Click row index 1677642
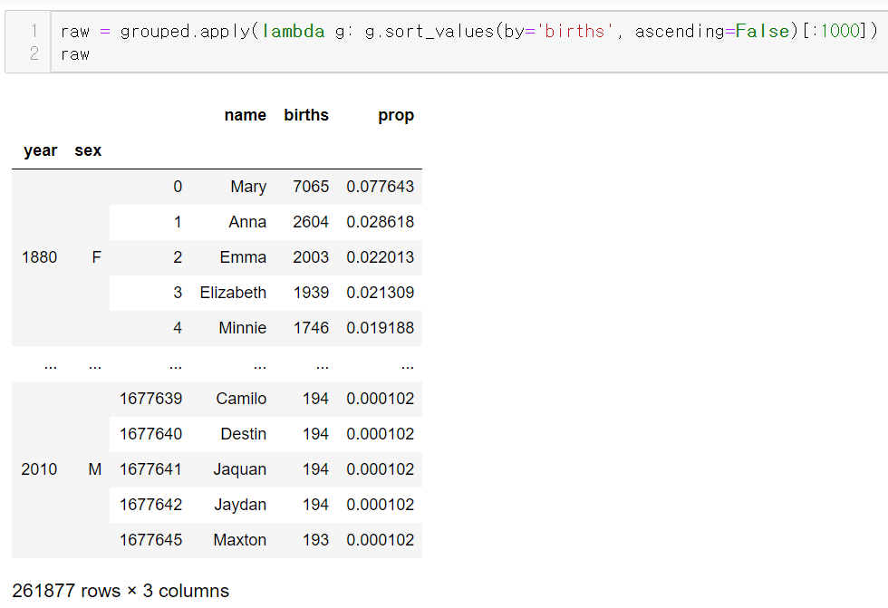Viewport: 888px width, 608px height. 150,505
